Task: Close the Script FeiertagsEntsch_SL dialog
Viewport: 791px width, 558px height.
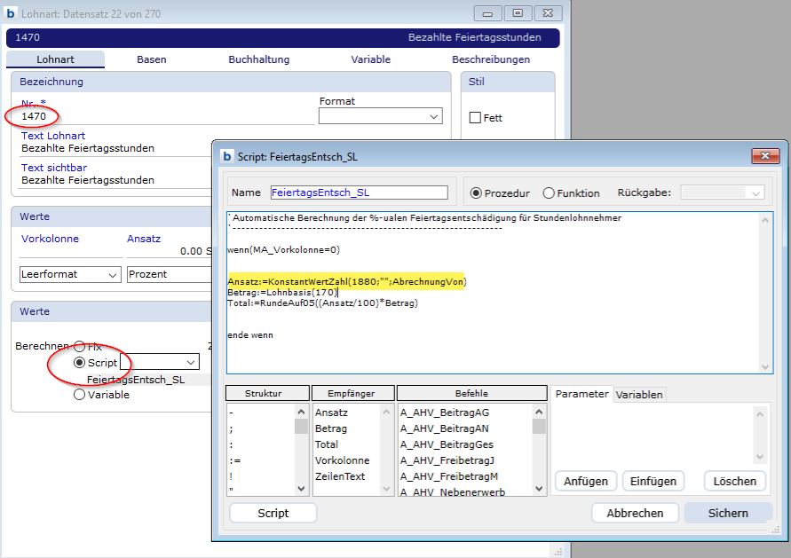Action: click(x=765, y=156)
